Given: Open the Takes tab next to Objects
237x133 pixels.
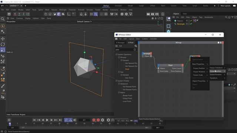Looking at the screenshot, I should point(185,14).
